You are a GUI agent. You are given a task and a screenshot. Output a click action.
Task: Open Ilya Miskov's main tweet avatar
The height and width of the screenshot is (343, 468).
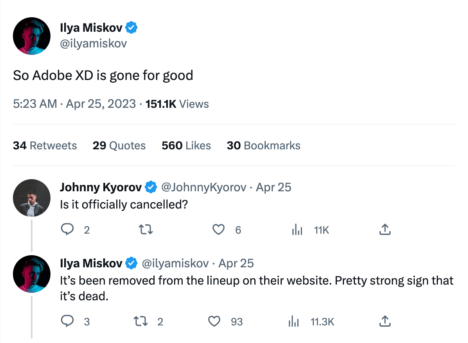click(32, 36)
